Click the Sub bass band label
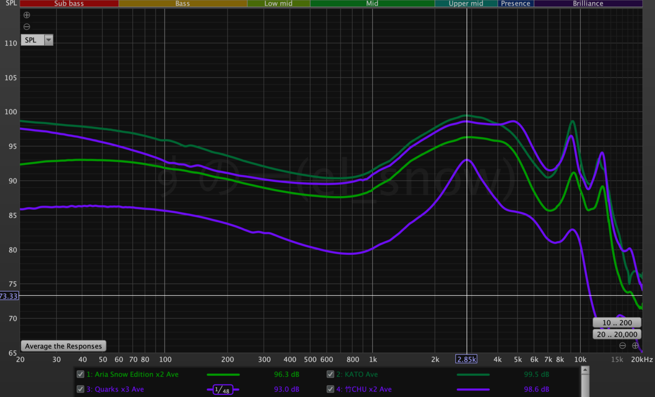The width and height of the screenshot is (655, 397). tap(69, 3)
